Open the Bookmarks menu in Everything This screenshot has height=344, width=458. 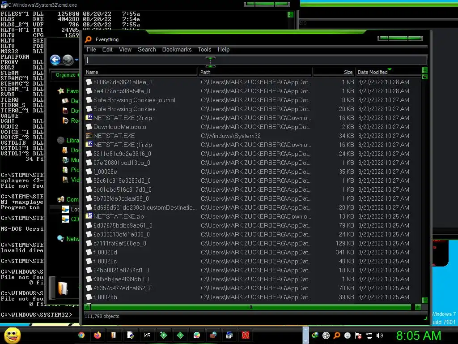(x=177, y=49)
